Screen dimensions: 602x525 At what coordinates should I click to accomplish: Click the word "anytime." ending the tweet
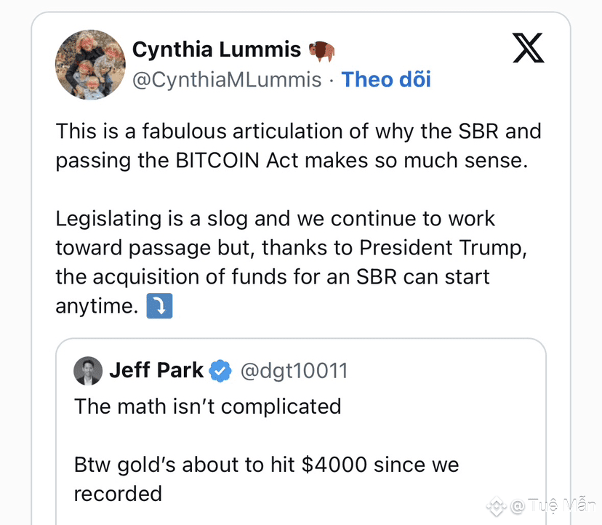97,307
